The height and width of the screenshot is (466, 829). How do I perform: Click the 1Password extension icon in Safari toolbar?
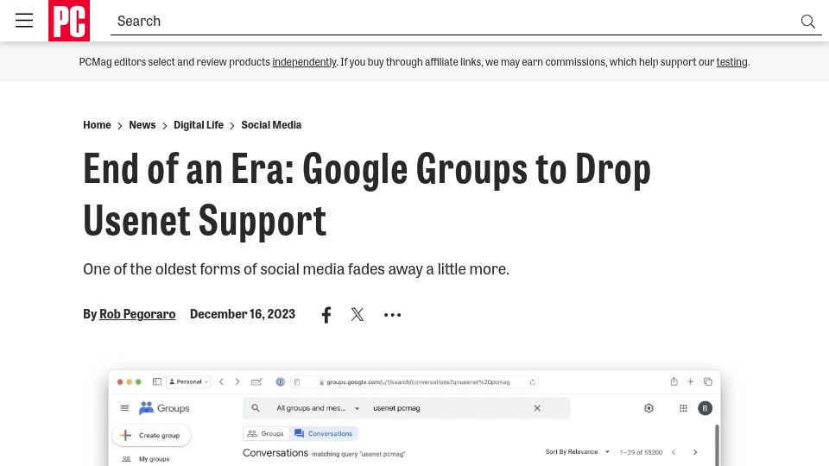pyautogui.click(x=280, y=381)
